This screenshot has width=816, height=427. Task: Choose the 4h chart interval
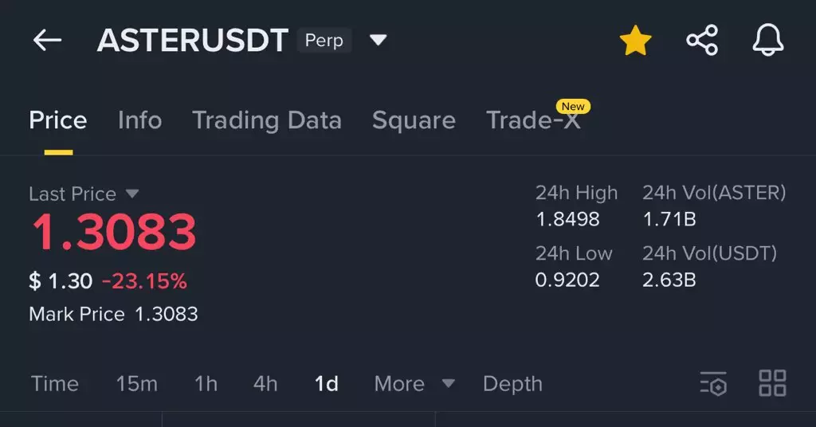tap(265, 384)
